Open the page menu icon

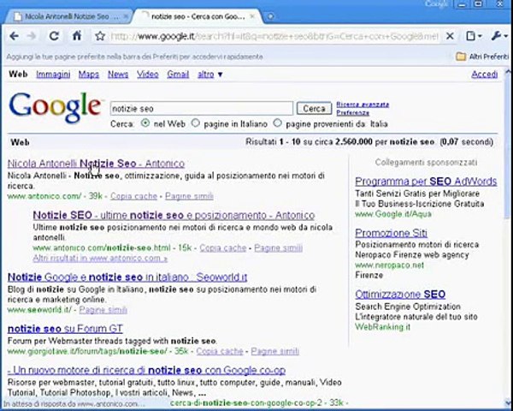pyautogui.click(x=473, y=36)
